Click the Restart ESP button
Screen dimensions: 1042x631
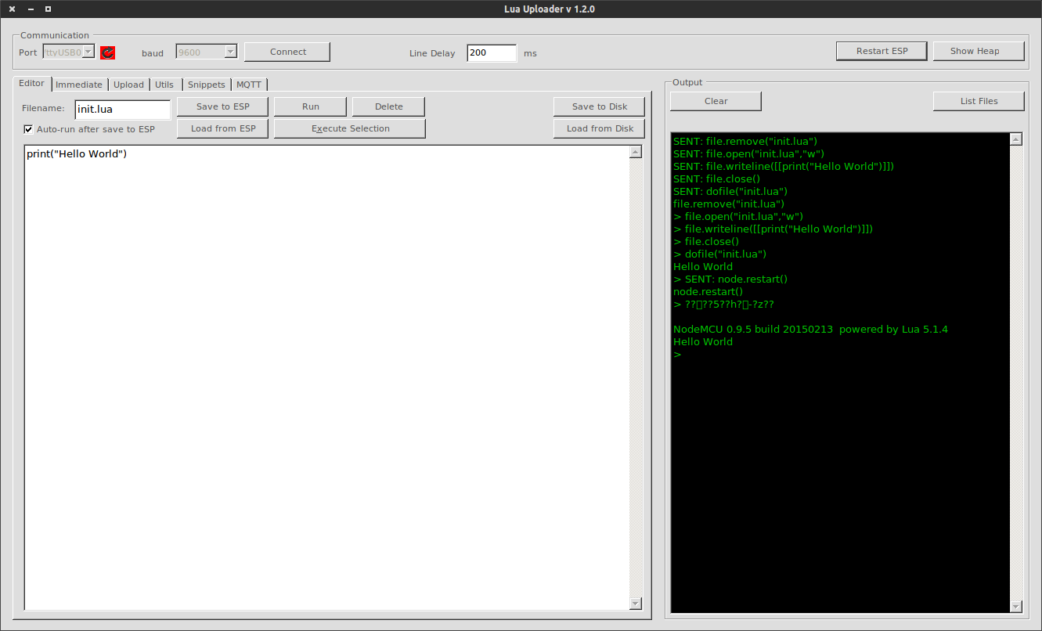click(882, 51)
